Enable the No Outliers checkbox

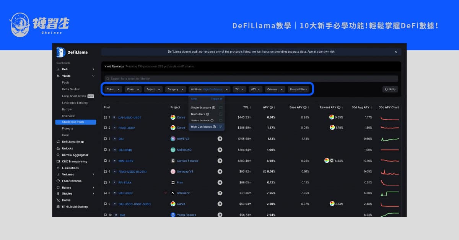221,114
